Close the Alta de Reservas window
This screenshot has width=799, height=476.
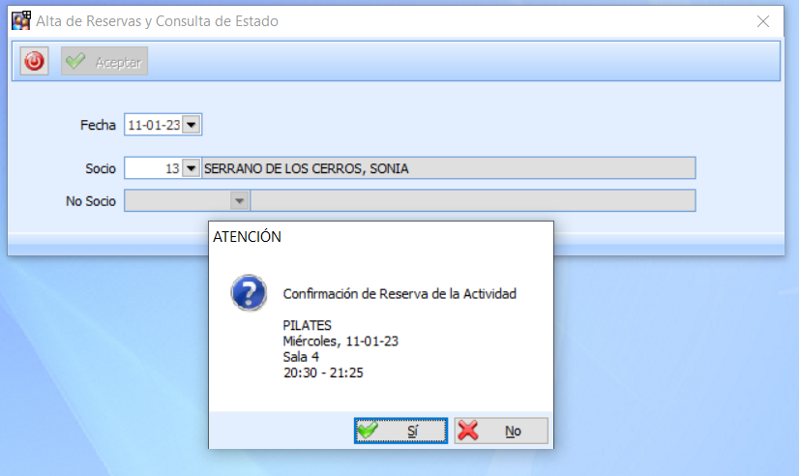pos(763,21)
